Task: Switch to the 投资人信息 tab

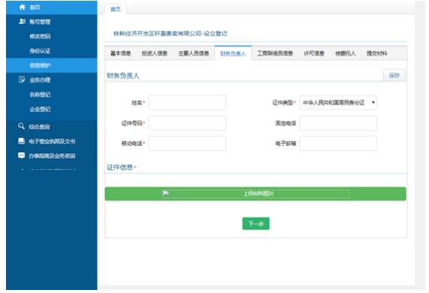Action: 154,53
